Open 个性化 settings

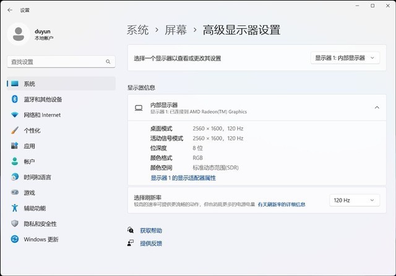(61, 131)
